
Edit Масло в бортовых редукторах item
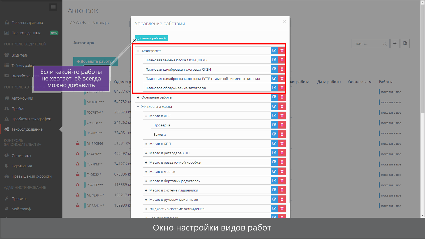click(x=274, y=181)
